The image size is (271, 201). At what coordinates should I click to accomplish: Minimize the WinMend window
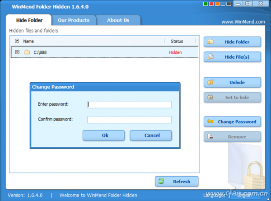pos(238,4)
